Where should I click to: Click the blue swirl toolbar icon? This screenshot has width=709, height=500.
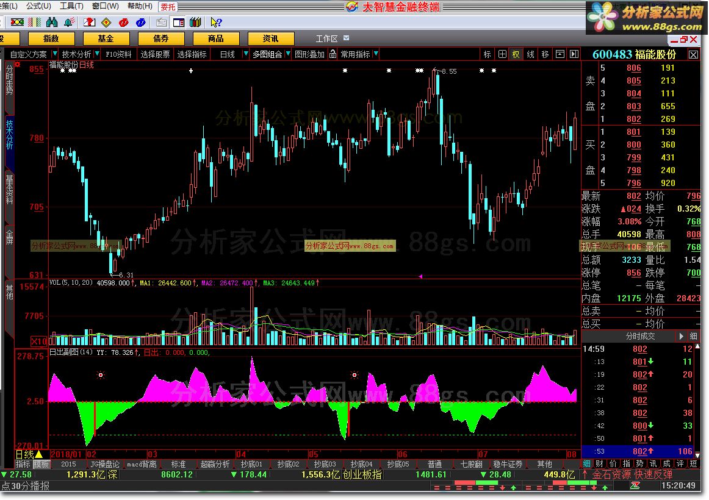140,22
